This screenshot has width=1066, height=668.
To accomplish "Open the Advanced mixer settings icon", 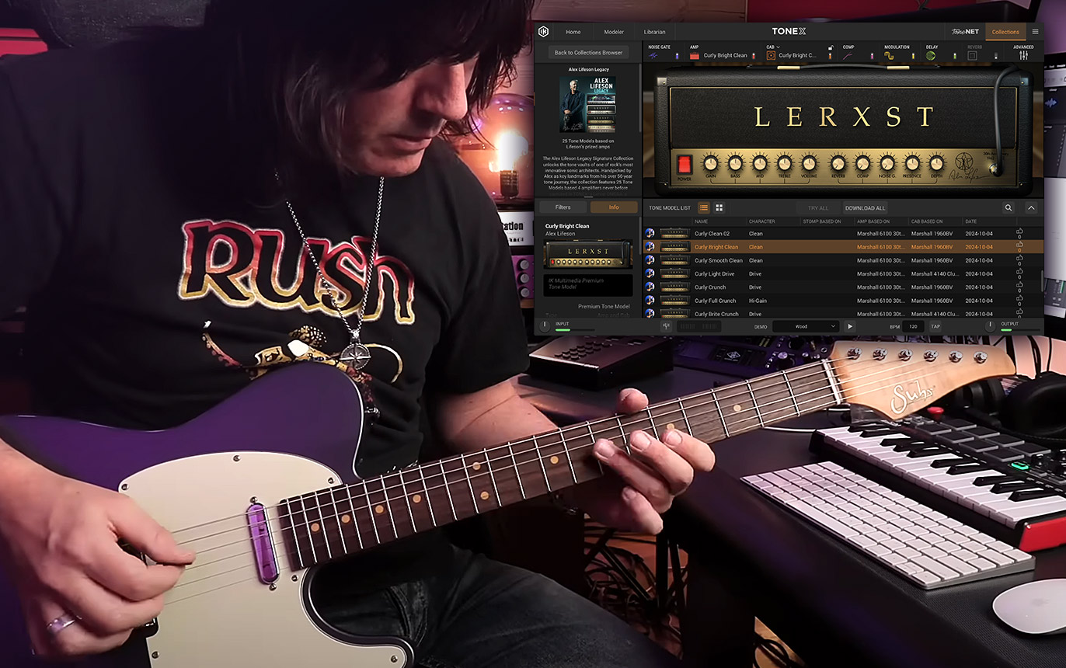I will click(1023, 56).
